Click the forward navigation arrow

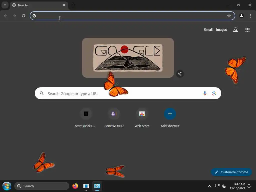click(x=14, y=16)
